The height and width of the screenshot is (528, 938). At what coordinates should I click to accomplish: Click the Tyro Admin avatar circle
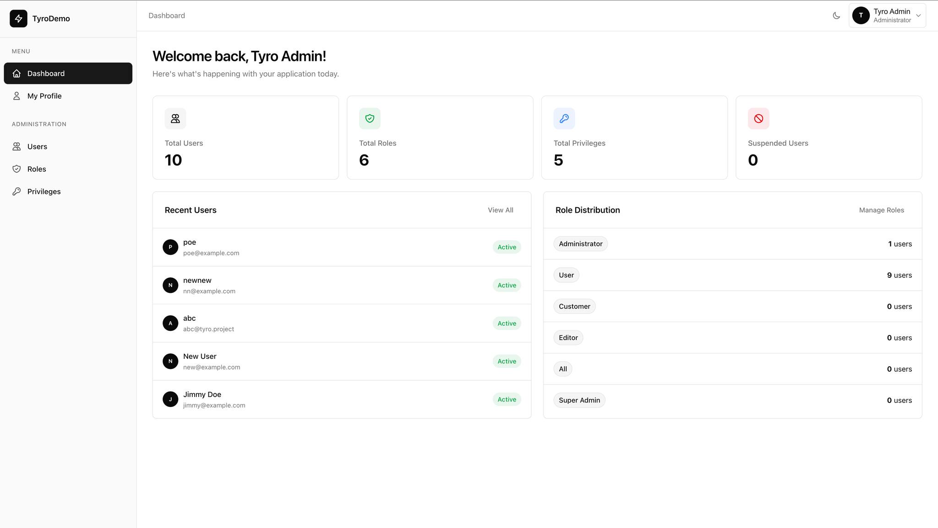point(861,16)
